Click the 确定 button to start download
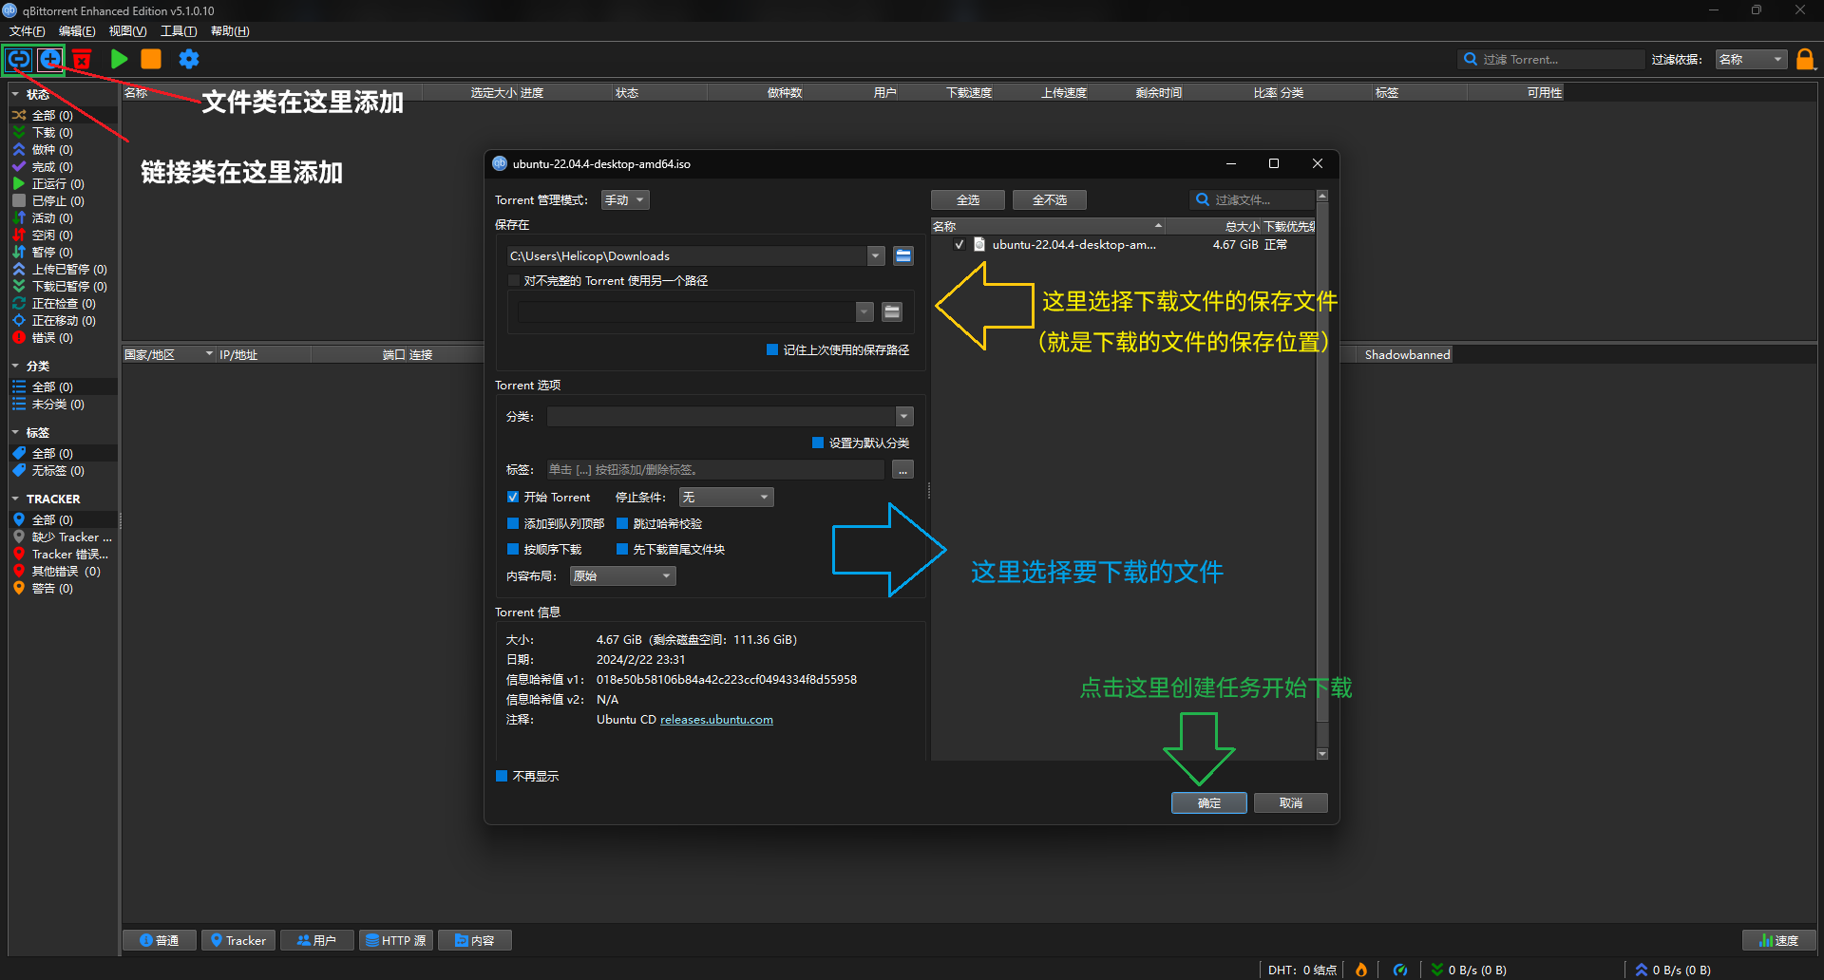The image size is (1824, 980). click(1209, 802)
